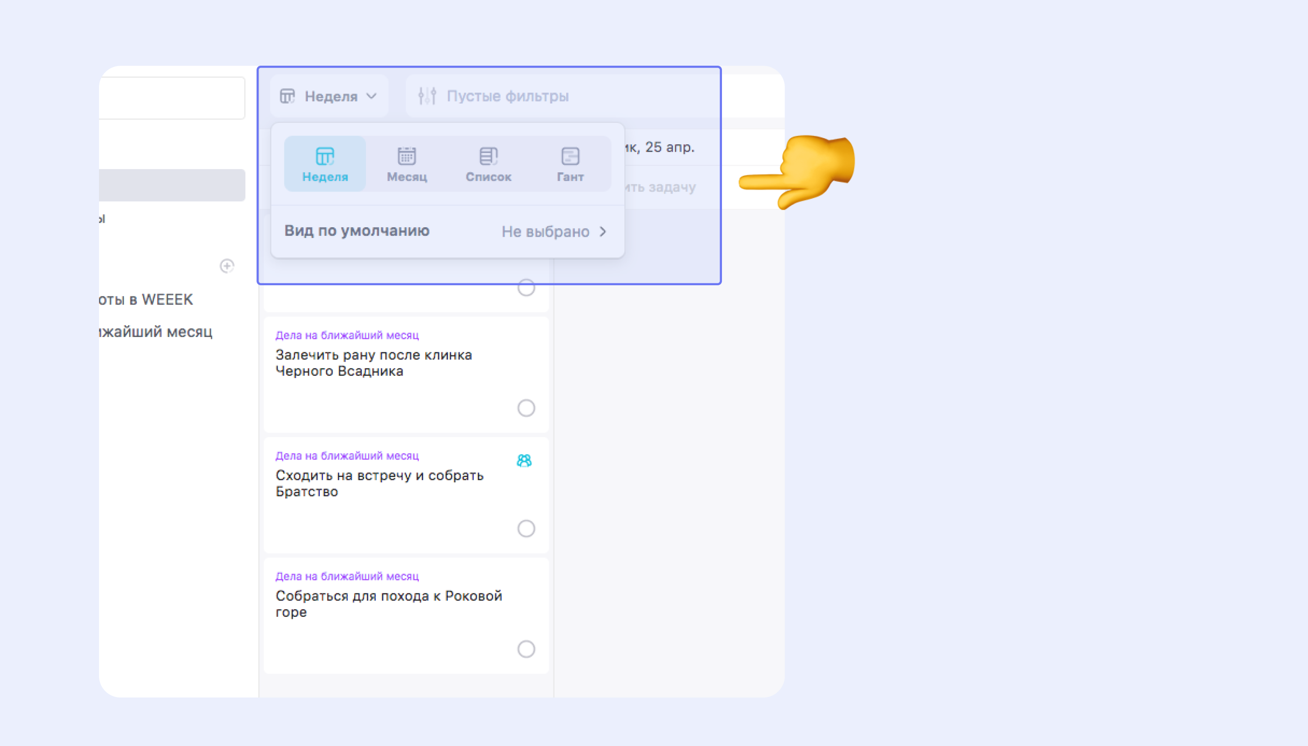Viewport: 1308px width, 746px height.
Task: Switch to Гант chart view
Action: 570,164
